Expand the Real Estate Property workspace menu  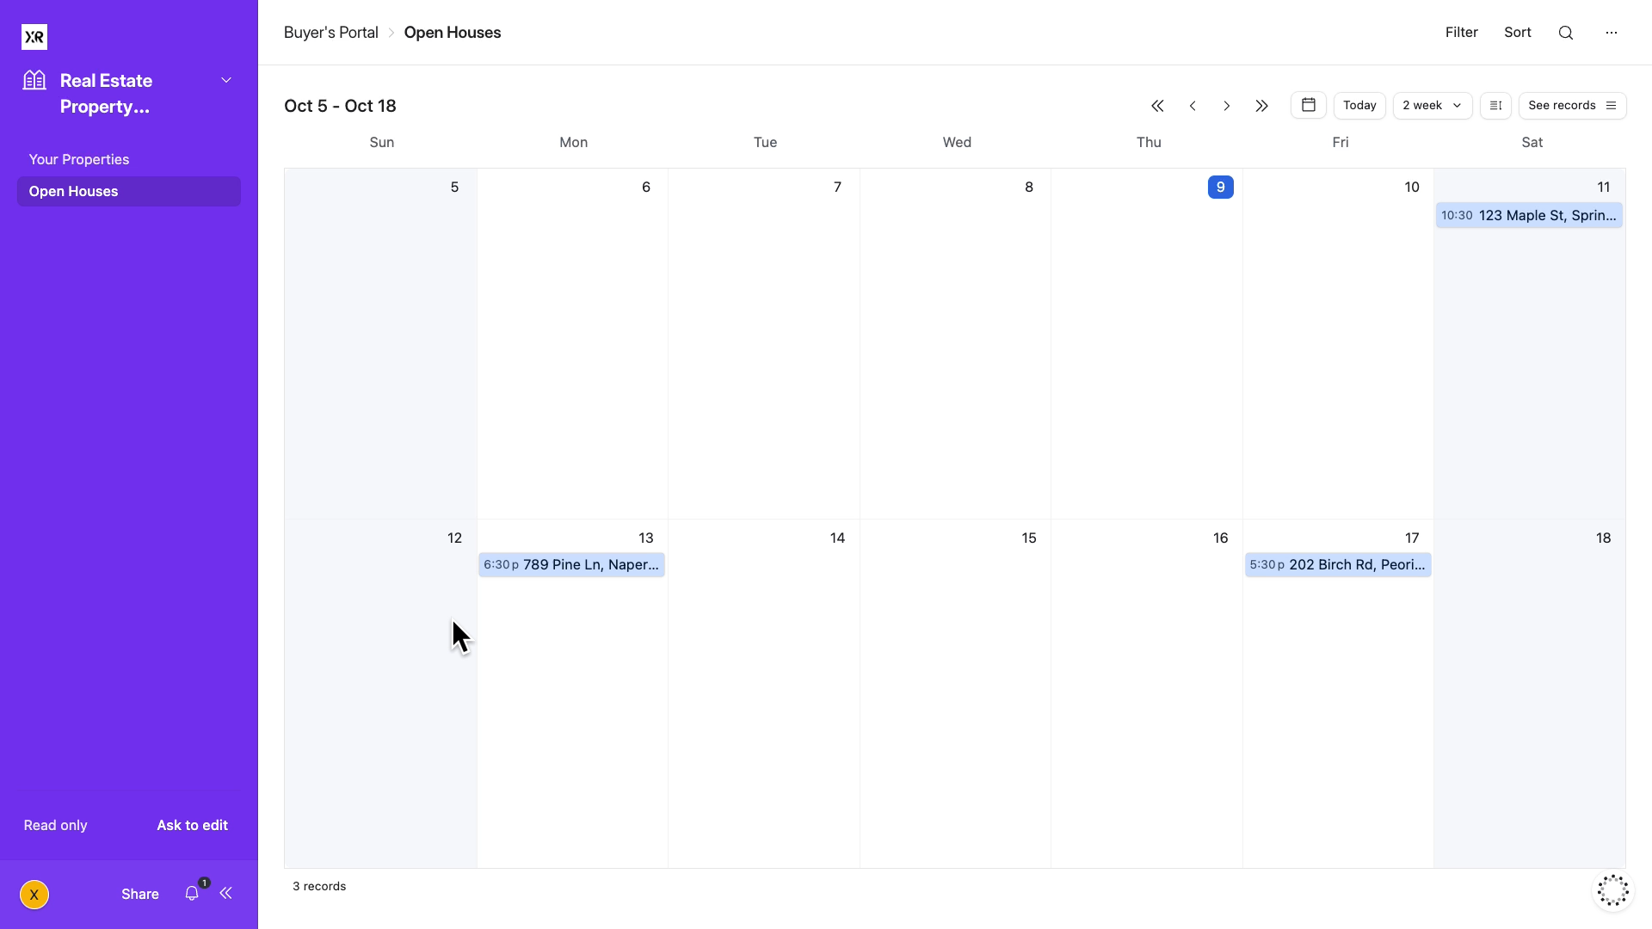point(226,80)
